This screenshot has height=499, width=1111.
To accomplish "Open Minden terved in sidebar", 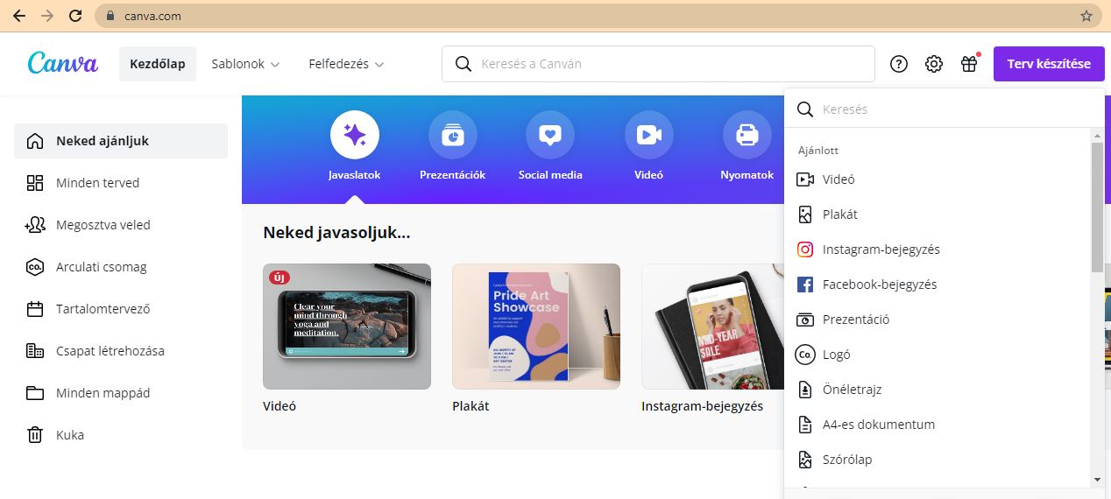I will (x=121, y=183).
